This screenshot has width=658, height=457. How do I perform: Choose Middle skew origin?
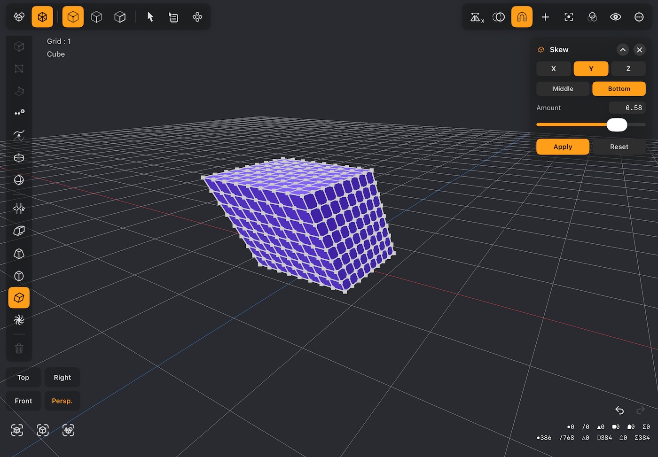pos(563,89)
